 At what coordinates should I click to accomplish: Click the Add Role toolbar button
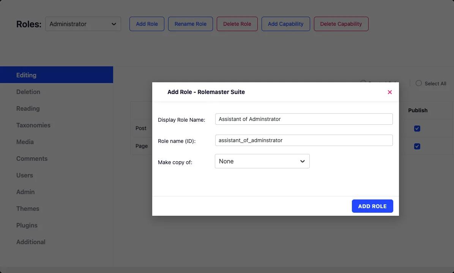(x=147, y=24)
